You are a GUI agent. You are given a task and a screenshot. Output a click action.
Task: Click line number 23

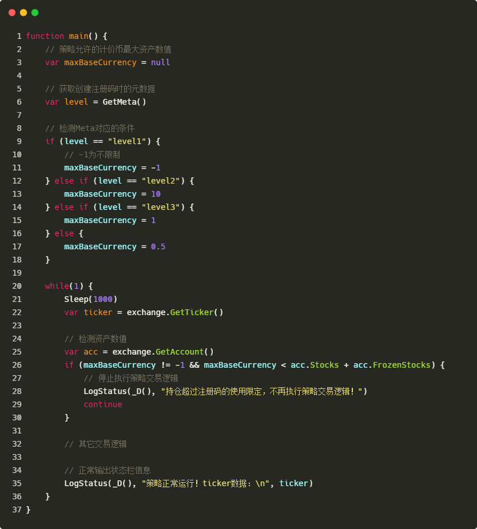click(x=17, y=325)
